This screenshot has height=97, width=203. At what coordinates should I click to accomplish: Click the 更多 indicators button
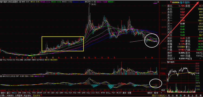(x=125, y=93)
